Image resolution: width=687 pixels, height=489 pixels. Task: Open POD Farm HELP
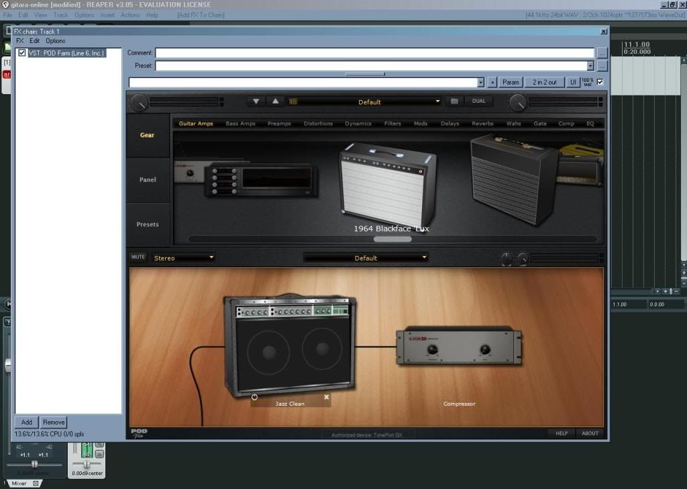coord(562,433)
